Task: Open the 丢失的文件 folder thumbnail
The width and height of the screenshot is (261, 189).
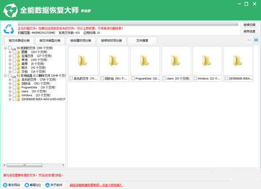Action: pyautogui.click(x=82, y=61)
